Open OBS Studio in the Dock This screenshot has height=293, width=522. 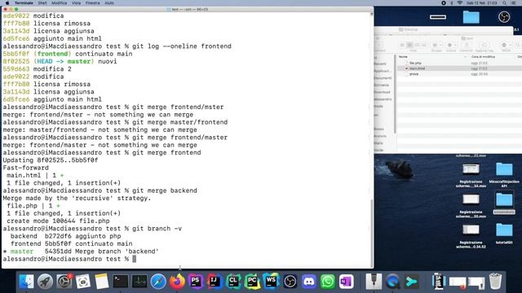coord(290,282)
